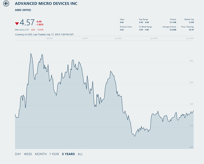Image resolution: width=204 pixels, height=164 pixels.
Task: Click the Open value 4.66
Action: [x=122, y=22]
